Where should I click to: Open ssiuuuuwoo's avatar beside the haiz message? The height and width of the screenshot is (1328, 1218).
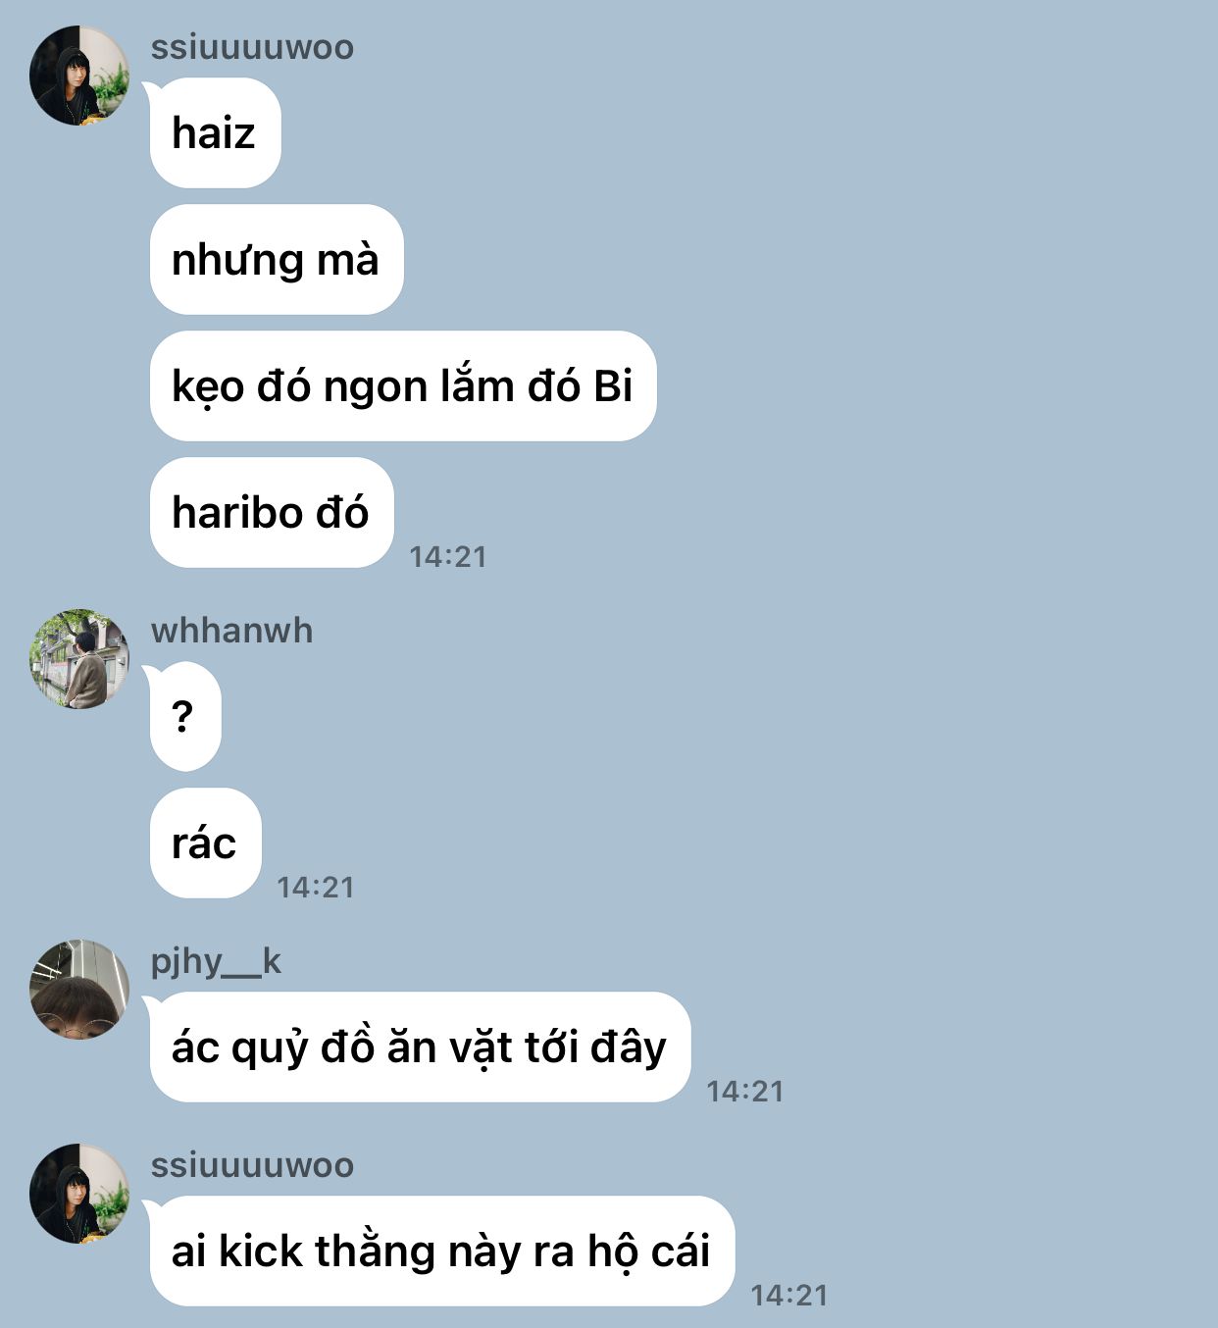tap(78, 76)
